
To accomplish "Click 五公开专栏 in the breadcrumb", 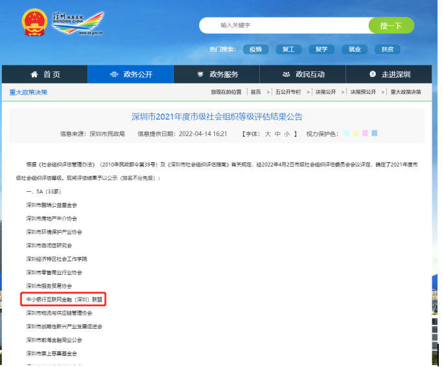I will tap(288, 92).
